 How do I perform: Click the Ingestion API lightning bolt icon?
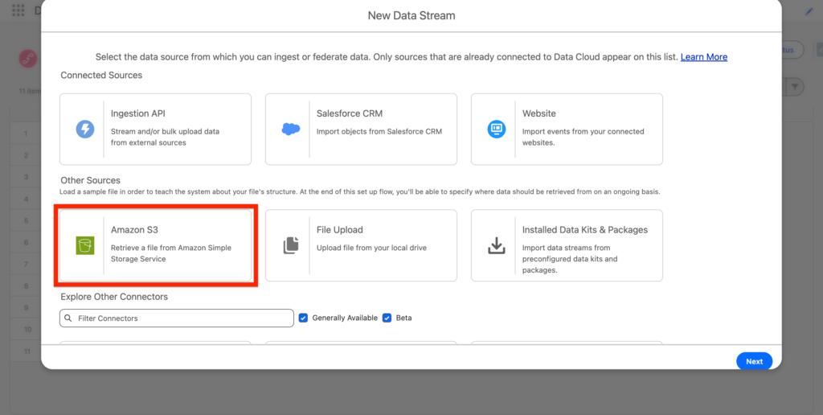[84, 129]
